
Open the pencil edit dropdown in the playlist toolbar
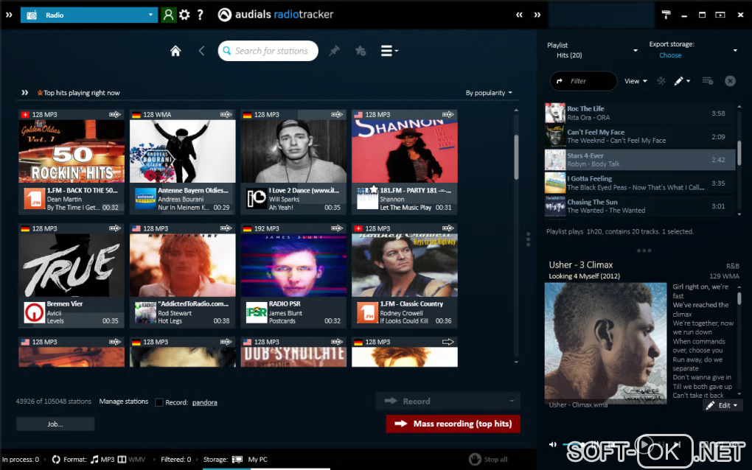point(682,81)
